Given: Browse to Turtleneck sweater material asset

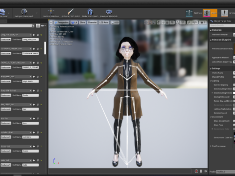Looking at the screenshot, I should (x=38, y=49).
